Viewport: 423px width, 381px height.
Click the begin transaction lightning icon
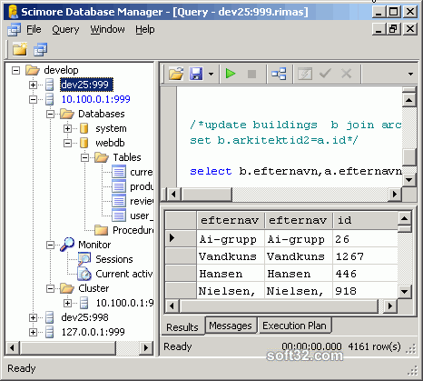coord(305,74)
